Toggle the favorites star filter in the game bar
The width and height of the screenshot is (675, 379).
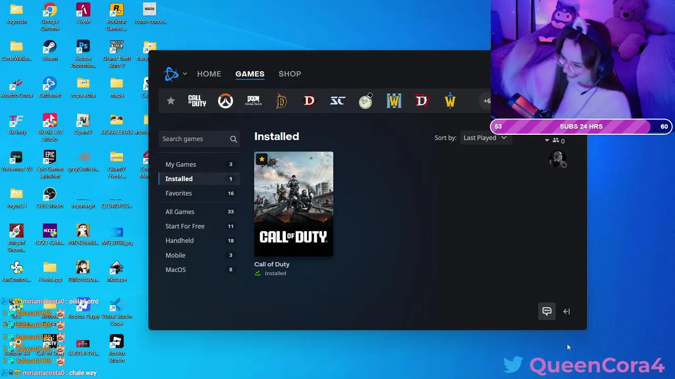[170, 101]
